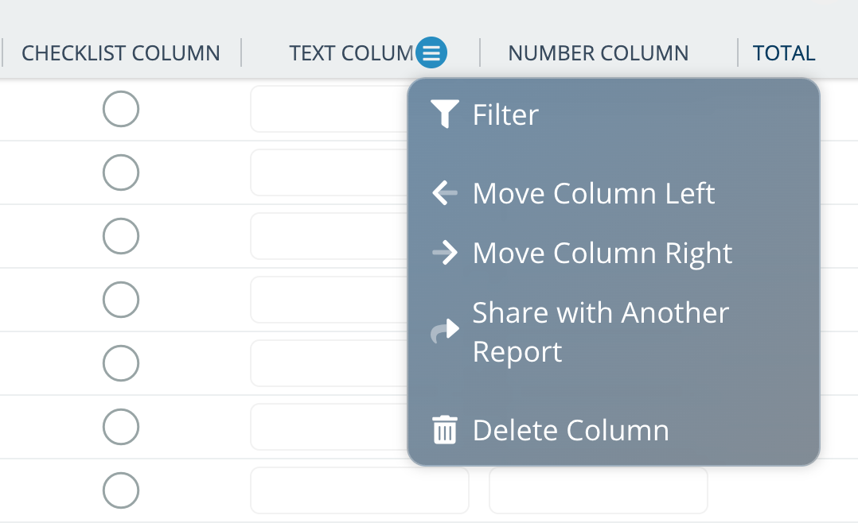Click the trash can delete icon
The width and height of the screenshot is (858, 523).
[444, 430]
